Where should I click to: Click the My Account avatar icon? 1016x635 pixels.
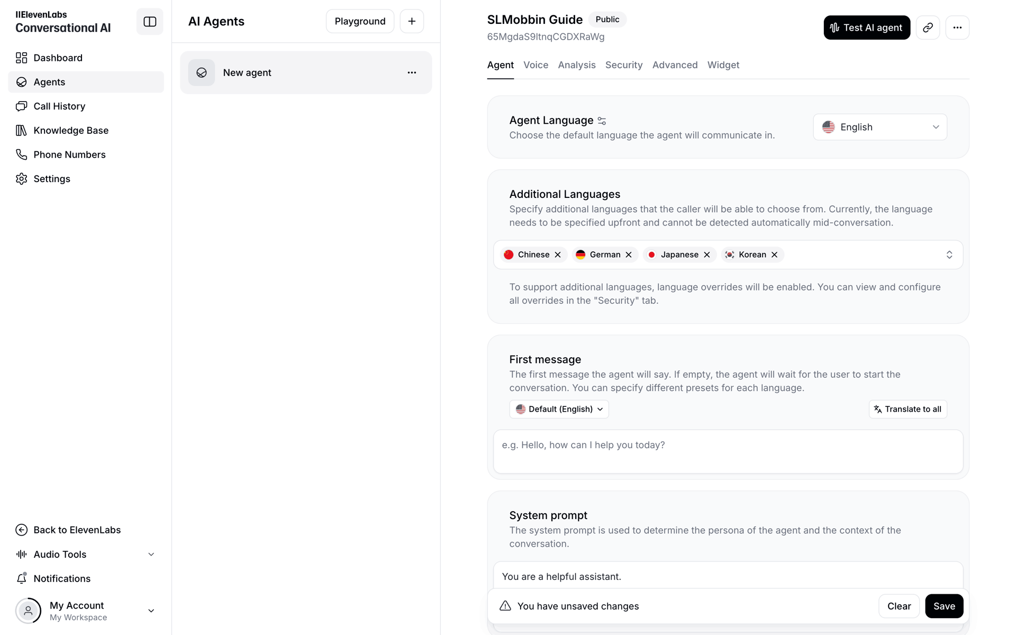[28, 611]
